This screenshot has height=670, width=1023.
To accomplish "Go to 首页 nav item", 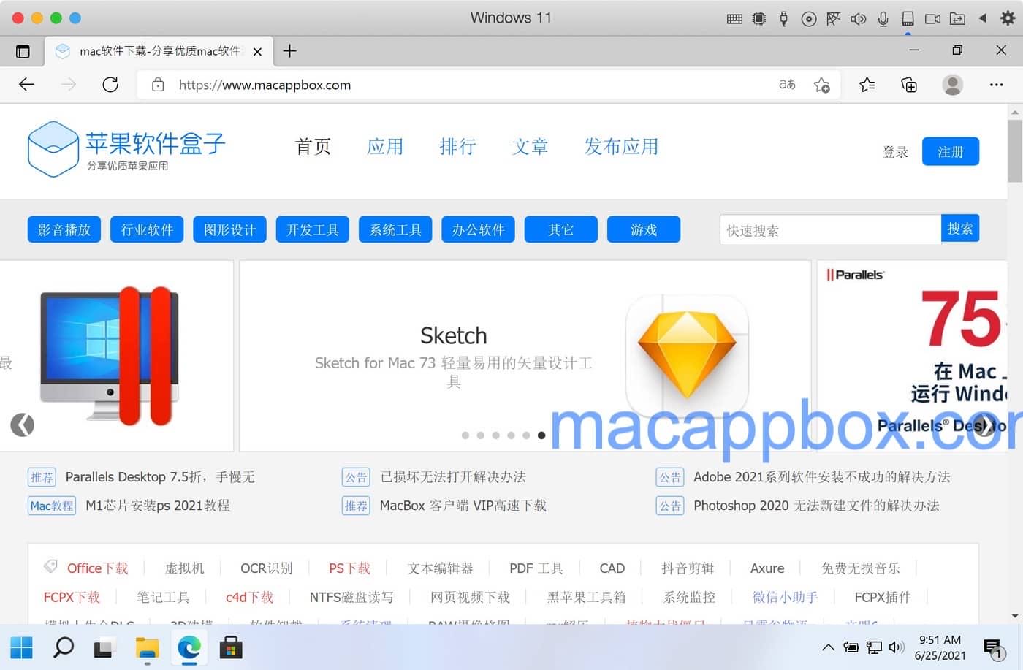I will pyautogui.click(x=313, y=147).
